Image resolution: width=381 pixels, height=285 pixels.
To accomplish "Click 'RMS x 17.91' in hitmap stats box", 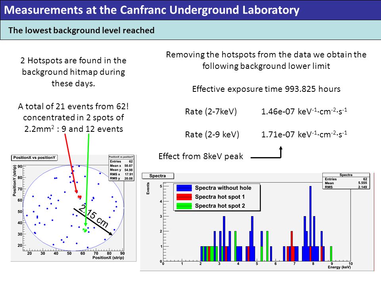I will click(x=121, y=174).
